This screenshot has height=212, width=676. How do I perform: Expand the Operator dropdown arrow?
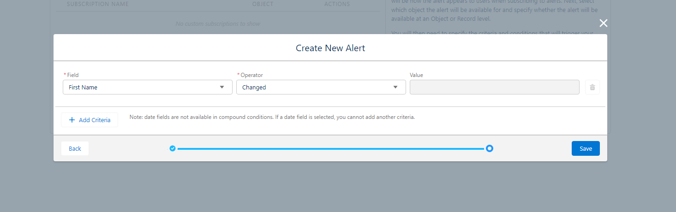pos(395,87)
